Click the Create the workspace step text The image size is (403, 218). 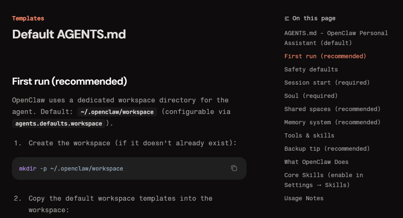point(132,143)
